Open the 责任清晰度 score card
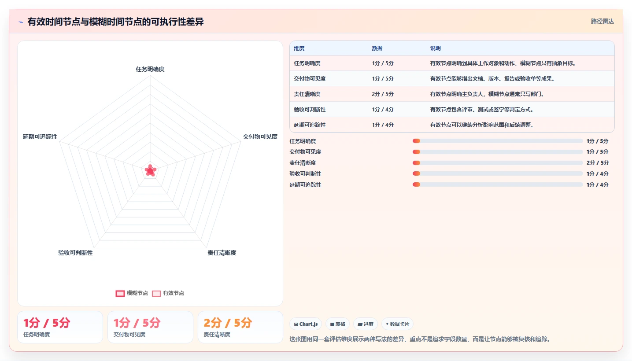632x361 pixels. (x=240, y=327)
